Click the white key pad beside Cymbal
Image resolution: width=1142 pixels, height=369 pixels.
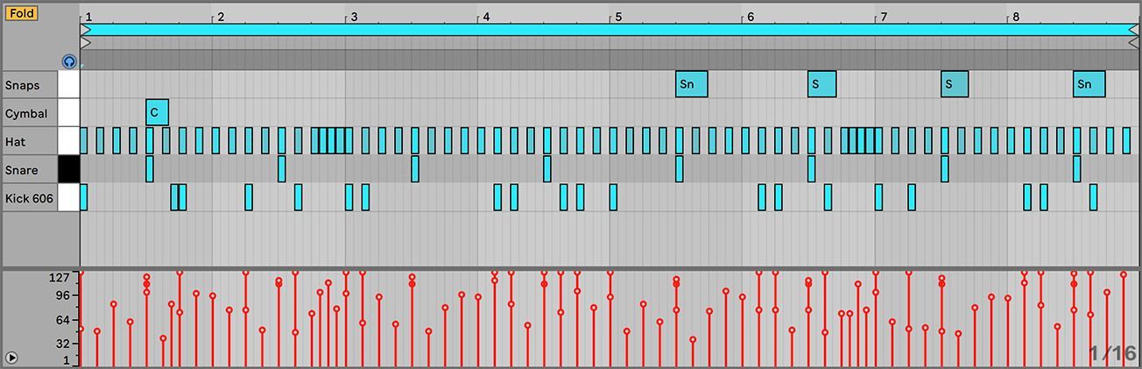[x=68, y=112]
